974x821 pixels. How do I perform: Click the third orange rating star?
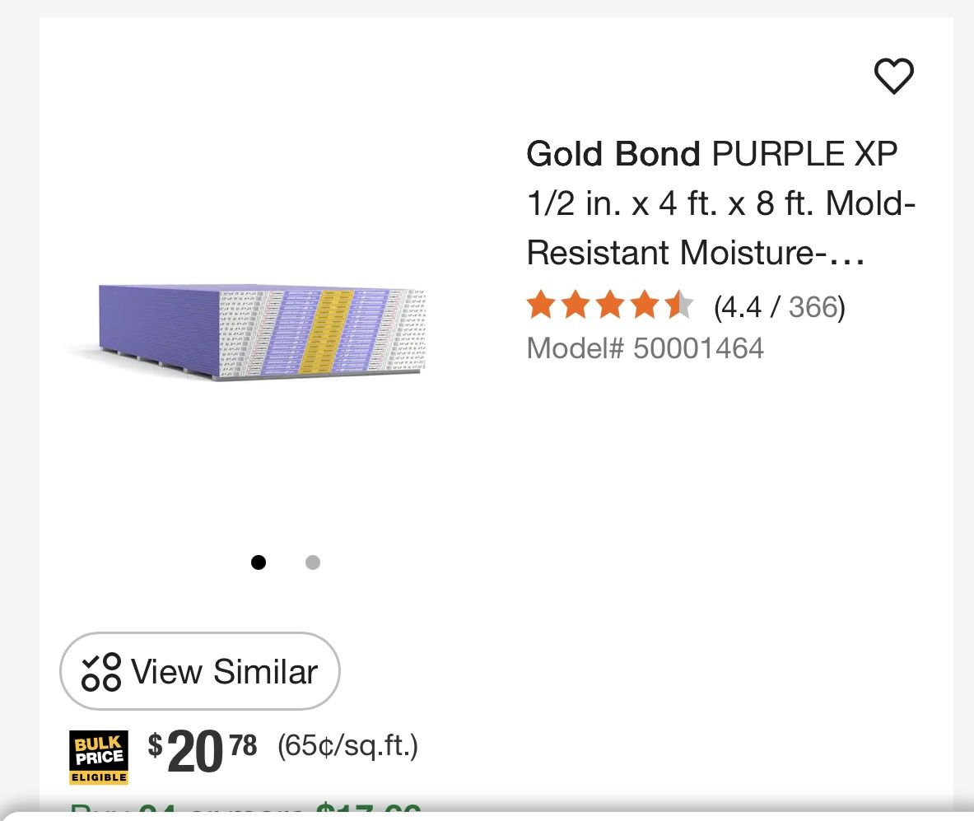point(610,306)
